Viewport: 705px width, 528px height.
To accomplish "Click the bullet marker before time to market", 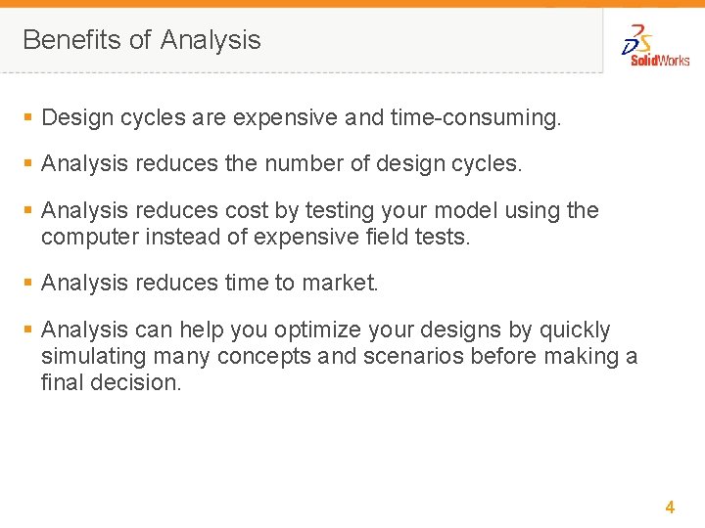I will [x=27, y=284].
